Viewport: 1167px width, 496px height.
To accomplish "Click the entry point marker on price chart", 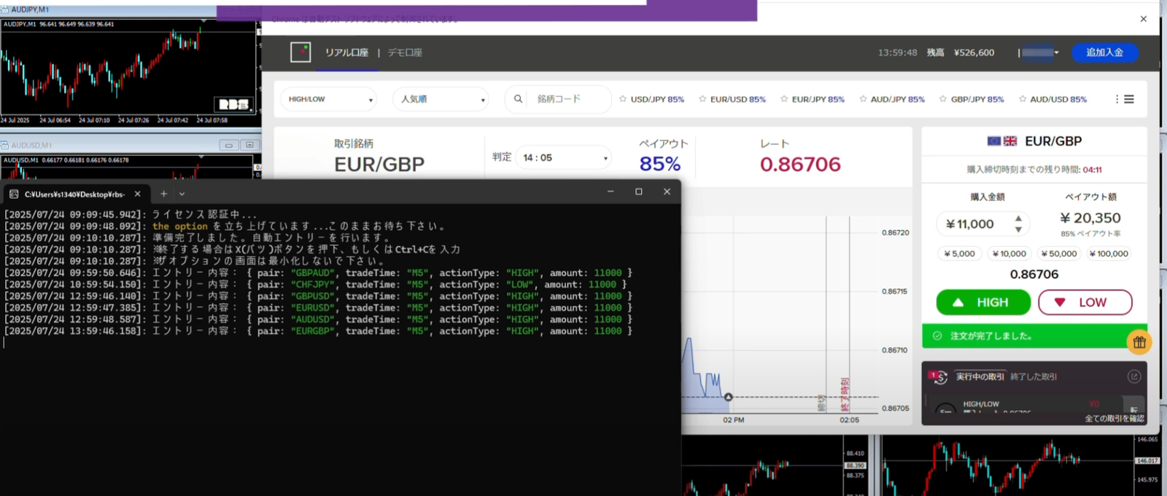I will [x=728, y=397].
